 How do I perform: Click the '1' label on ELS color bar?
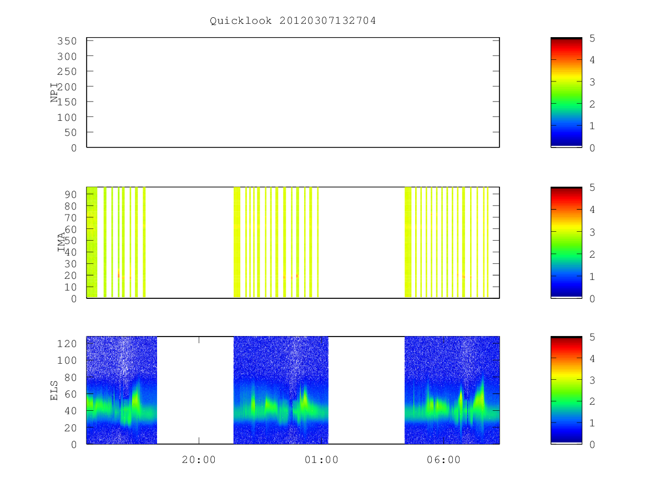pyautogui.click(x=592, y=422)
